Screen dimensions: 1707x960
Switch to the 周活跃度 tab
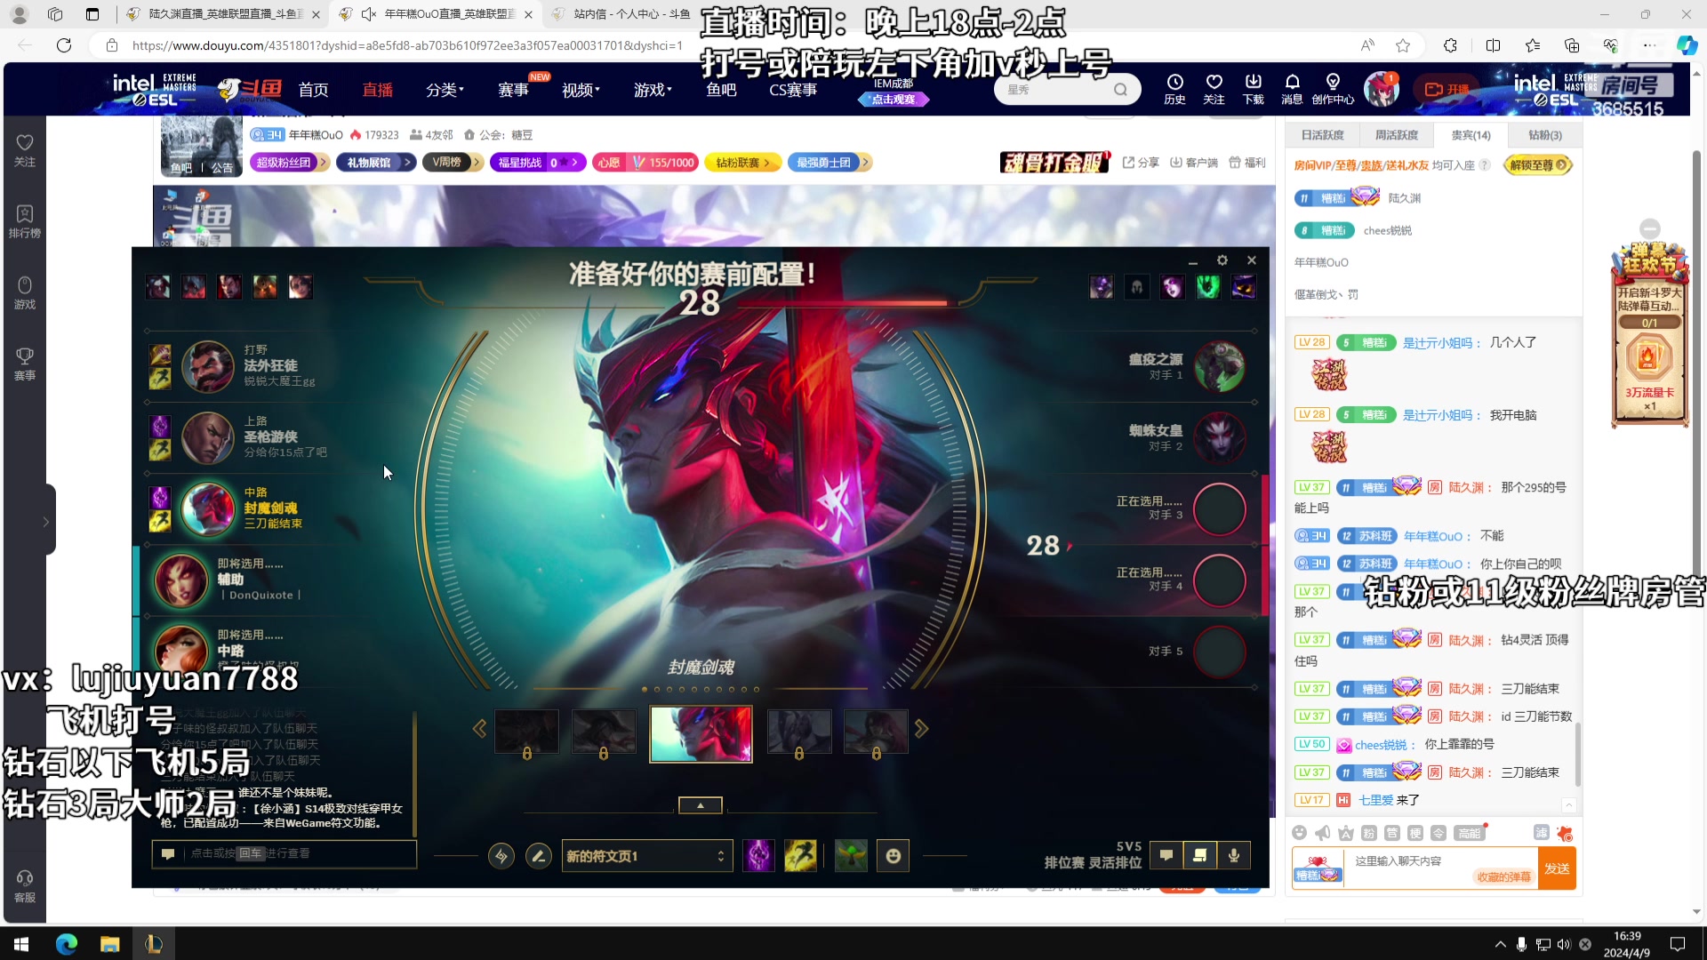[x=1397, y=135]
